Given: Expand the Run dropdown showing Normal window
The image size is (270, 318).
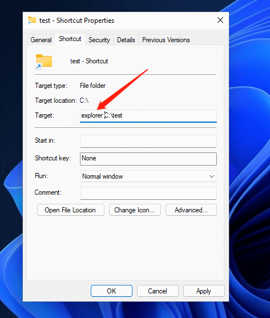Looking at the screenshot, I should click(148, 176).
